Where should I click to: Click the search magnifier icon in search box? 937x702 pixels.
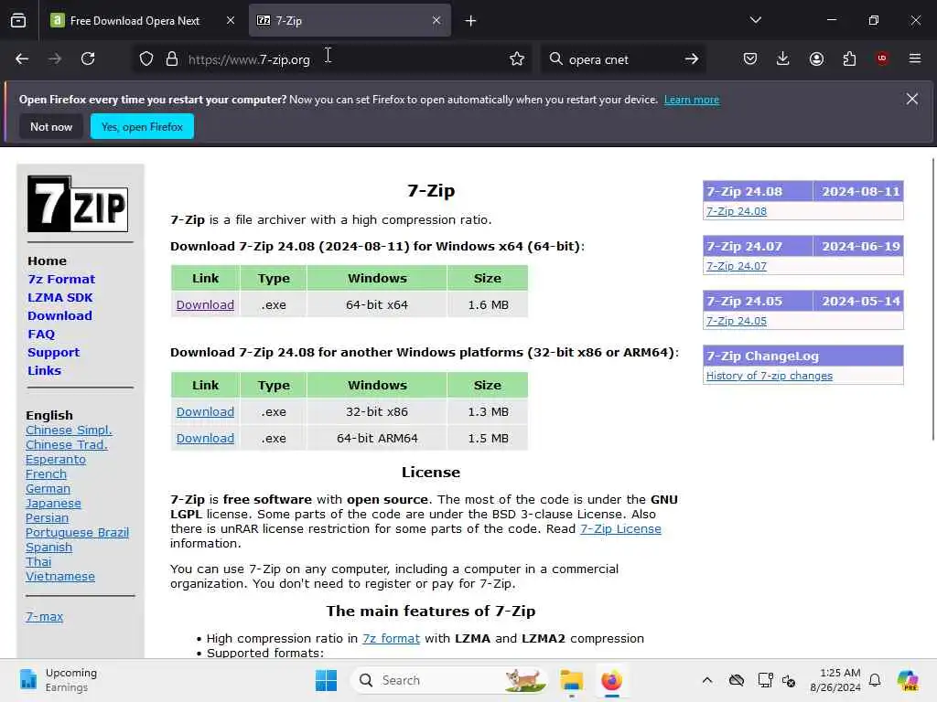click(x=555, y=58)
